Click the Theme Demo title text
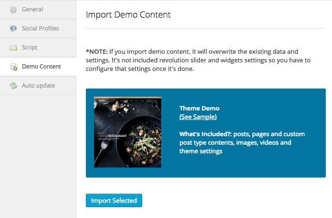Image resolution: width=332 pixels, height=218 pixels. pyautogui.click(x=199, y=109)
